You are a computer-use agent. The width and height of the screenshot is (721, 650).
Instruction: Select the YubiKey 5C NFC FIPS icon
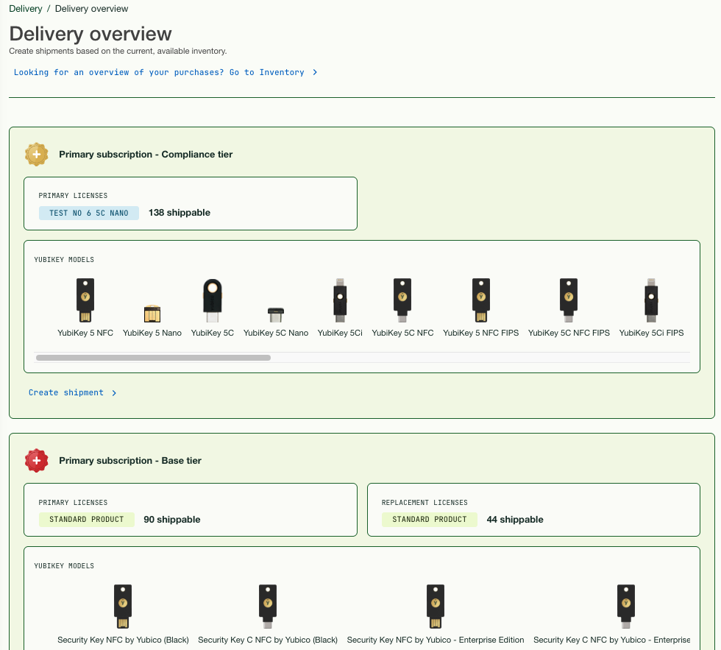tap(569, 300)
